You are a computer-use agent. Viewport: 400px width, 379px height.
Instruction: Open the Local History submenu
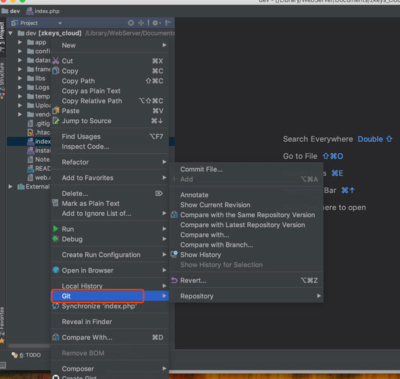pyautogui.click(x=110, y=286)
